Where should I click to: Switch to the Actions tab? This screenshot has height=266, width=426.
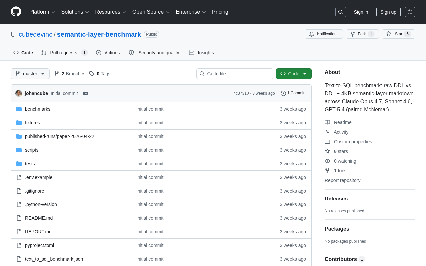click(108, 53)
